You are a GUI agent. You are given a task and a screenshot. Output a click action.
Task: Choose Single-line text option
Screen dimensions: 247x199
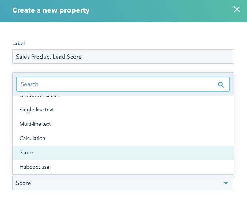[x=123, y=110]
